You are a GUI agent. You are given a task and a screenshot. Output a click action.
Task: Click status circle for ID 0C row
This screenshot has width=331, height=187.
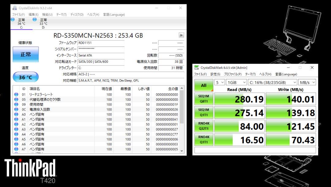(16, 110)
